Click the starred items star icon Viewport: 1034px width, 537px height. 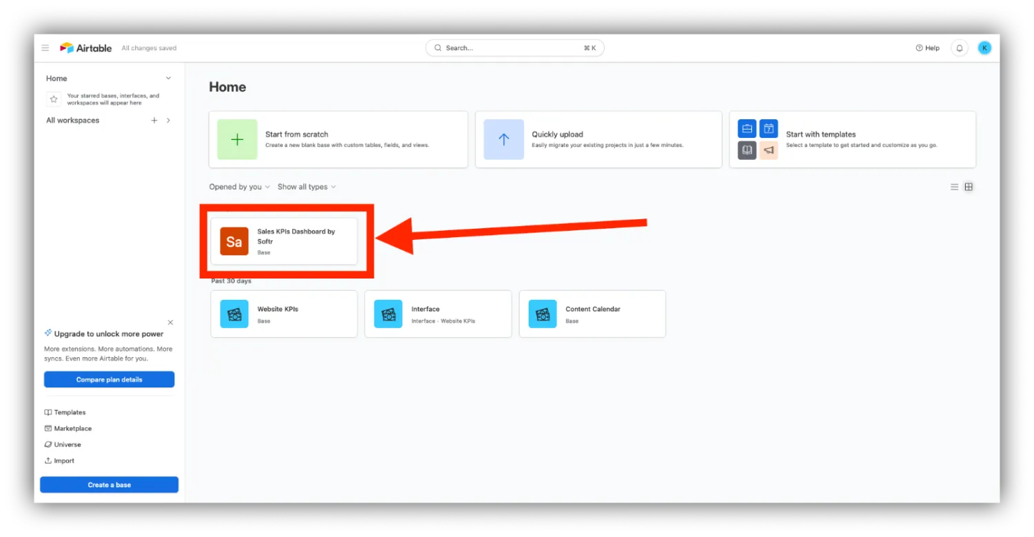tap(54, 99)
